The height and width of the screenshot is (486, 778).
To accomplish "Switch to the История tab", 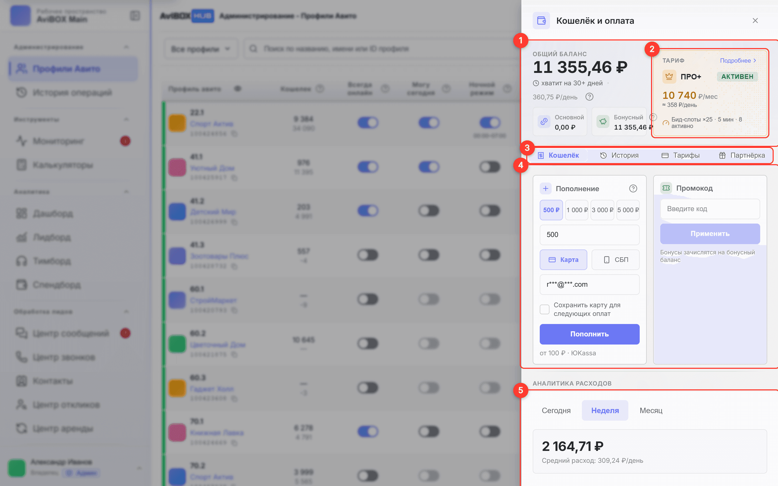I will tap(619, 155).
